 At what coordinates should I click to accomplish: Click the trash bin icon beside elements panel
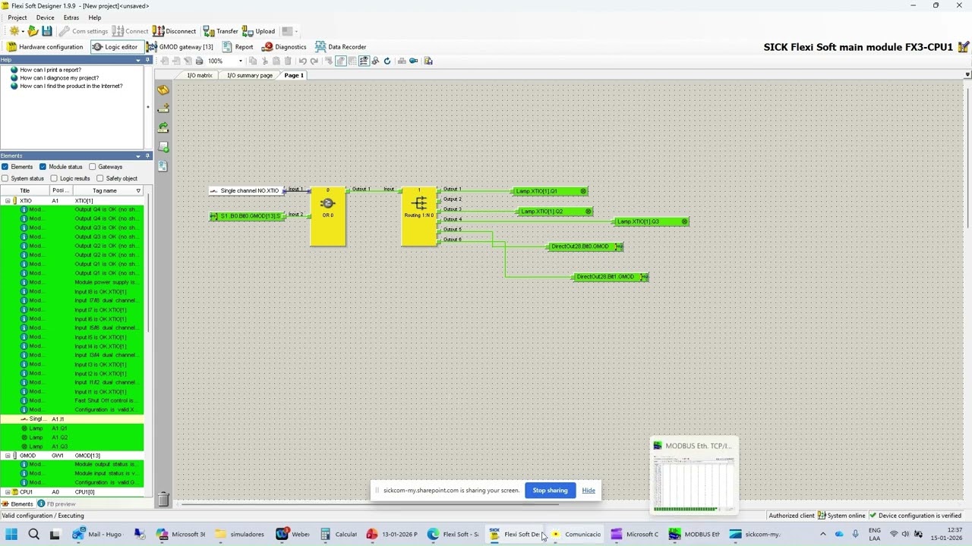163,498
